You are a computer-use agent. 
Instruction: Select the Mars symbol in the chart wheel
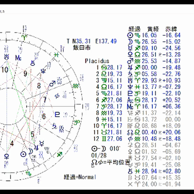(52, 84)
